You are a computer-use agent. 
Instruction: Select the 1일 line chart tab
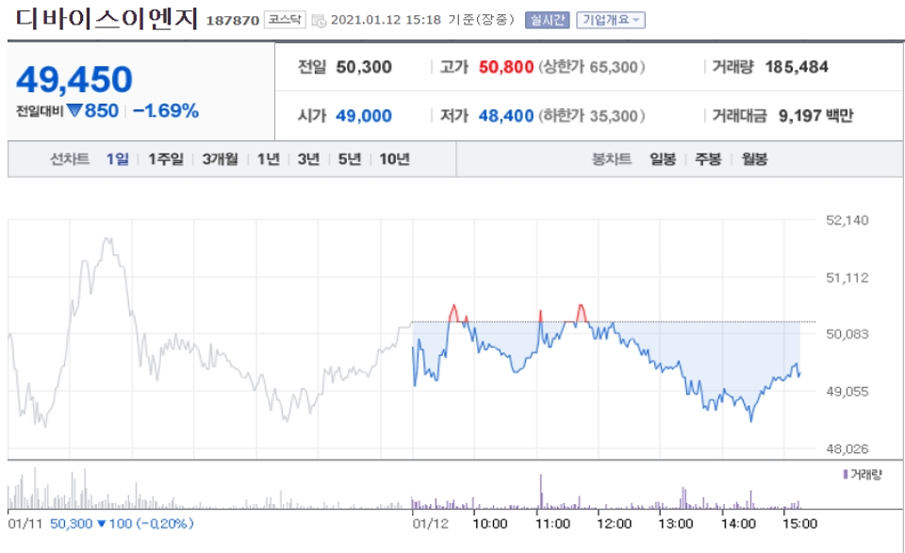117,158
